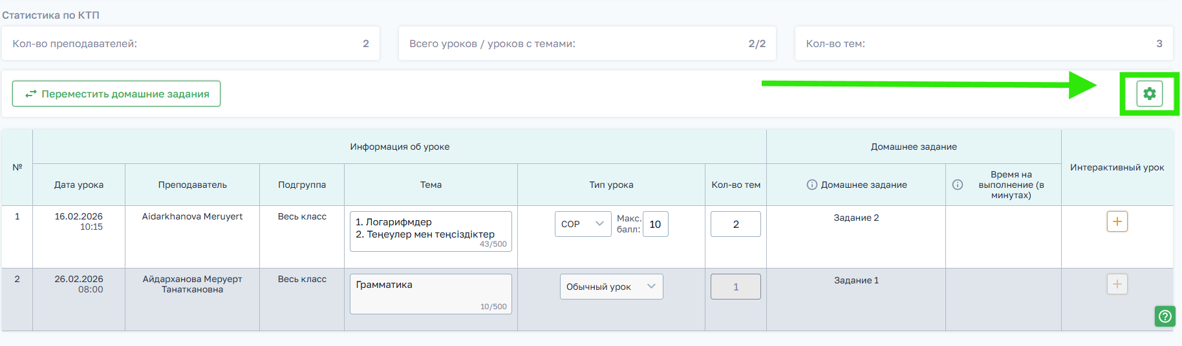Click the Макс. балл input field

[x=655, y=224]
